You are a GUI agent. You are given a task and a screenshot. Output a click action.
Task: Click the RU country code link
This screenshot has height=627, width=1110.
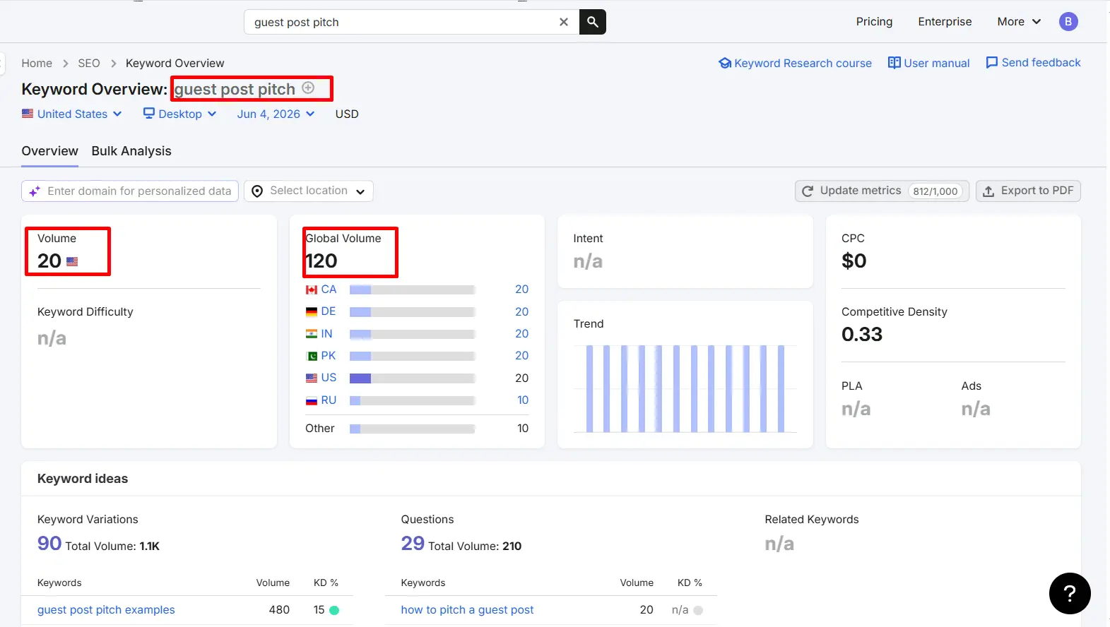(329, 400)
